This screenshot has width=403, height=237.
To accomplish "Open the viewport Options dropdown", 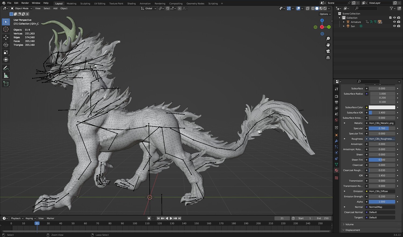I will click(x=325, y=14).
